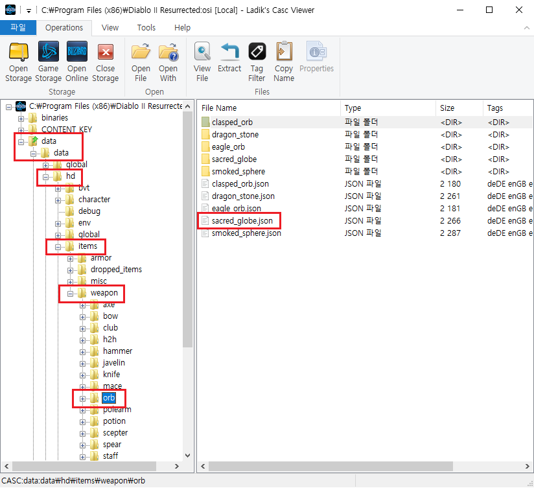534x488 pixels.
Task: Expand the armor folder node
Action: [x=70, y=259]
